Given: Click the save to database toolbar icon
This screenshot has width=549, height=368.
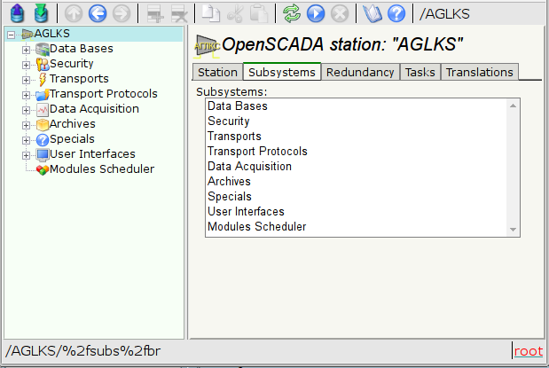Looking at the screenshot, I should [x=40, y=13].
